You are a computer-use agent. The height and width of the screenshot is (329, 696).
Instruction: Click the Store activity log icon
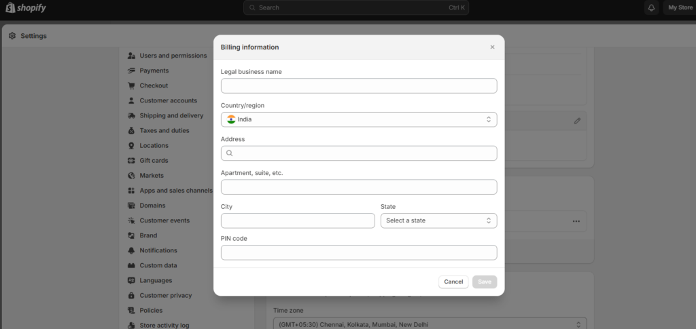(x=131, y=326)
